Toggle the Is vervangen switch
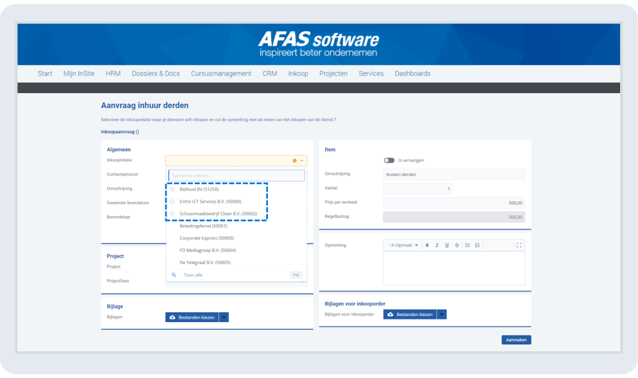The width and height of the screenshot is (638, 378). pyautogui.click(x=389, y=160)
